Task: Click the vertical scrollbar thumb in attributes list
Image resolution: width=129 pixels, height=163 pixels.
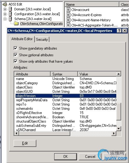Action: (x=118, y=112)
